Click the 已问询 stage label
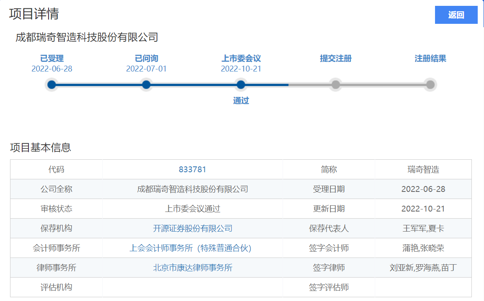This screenshot has width=484, height=301. click(146, 59)
